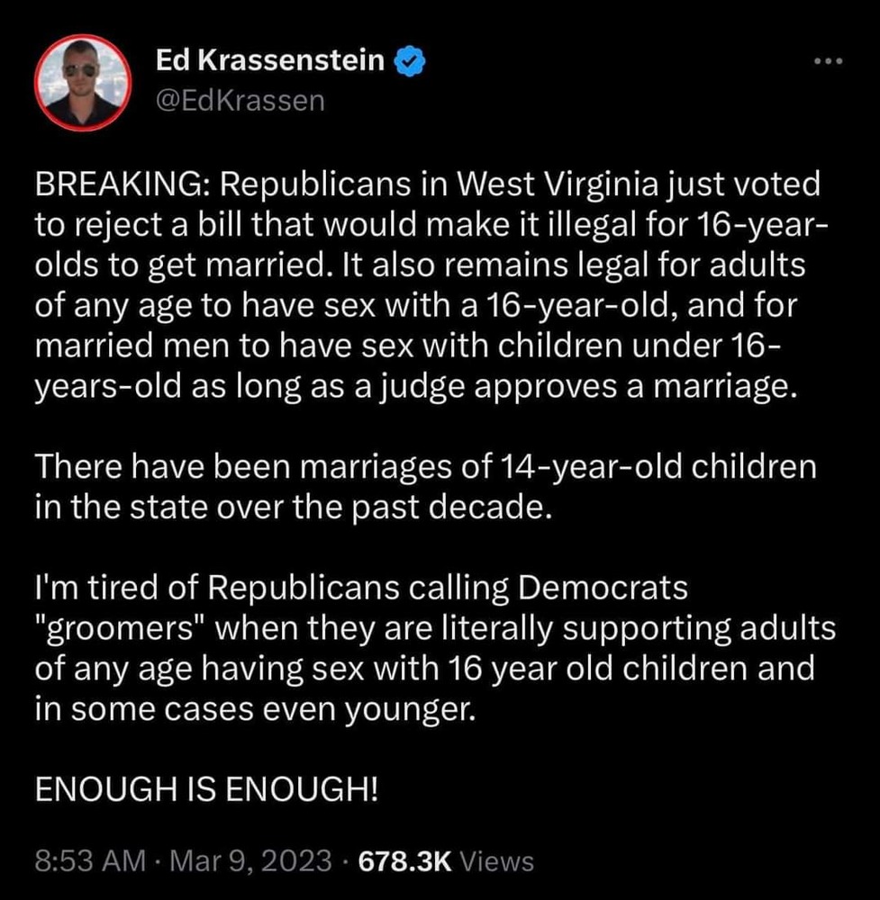Click the 8:53 AM timestamp
Viewport: 880px width, 900px height.
tap(88, 861)
